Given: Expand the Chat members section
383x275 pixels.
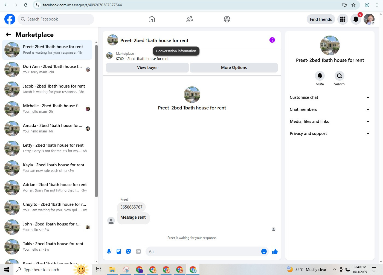Looking at the screenshot, I should (x=330, y=109).
